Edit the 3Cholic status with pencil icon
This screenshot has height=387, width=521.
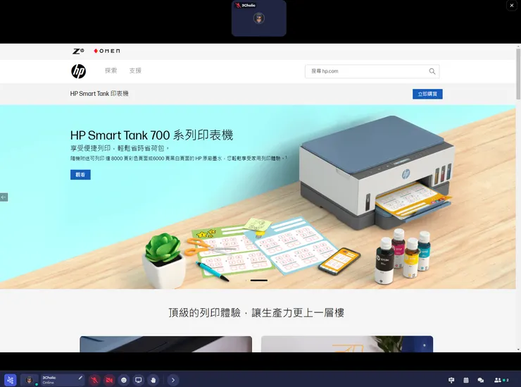pyautogui.click(x=80, y=378)
